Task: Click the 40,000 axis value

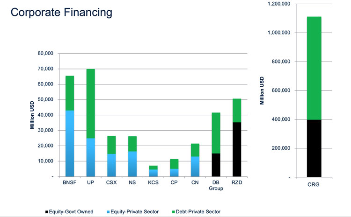Action: pyautogui.click(x=45, y=115)
